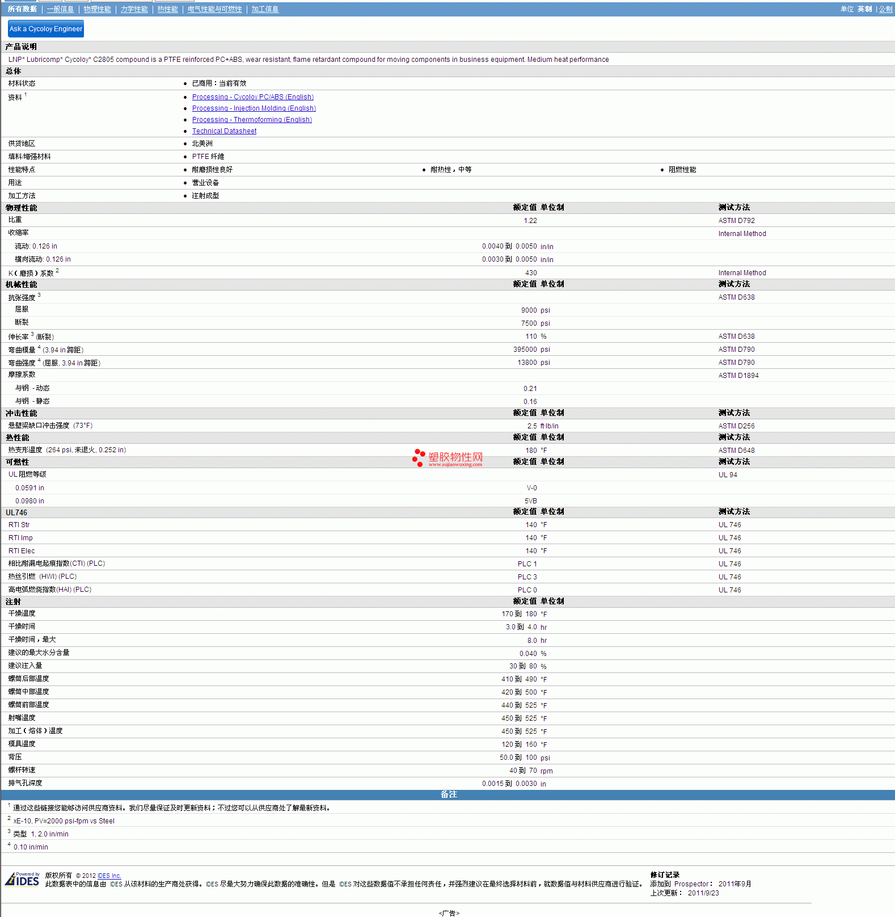
Task: Open Processing - Cycoloy PC/ABS (English) link
Action: 252,97
